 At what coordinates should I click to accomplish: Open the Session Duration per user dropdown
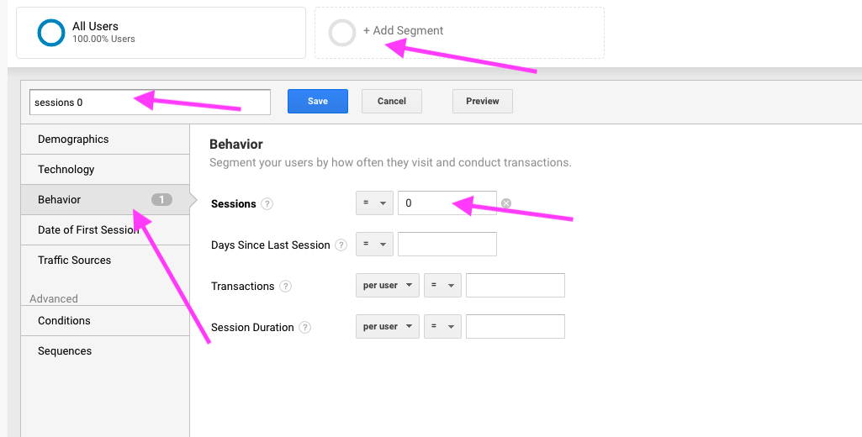click(x=387, y=327)
